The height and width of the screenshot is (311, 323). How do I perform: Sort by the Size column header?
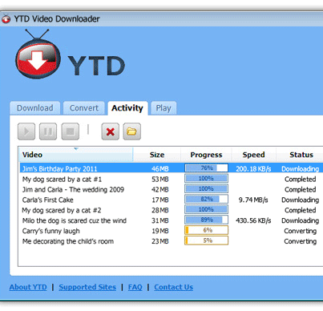(157, 155)
